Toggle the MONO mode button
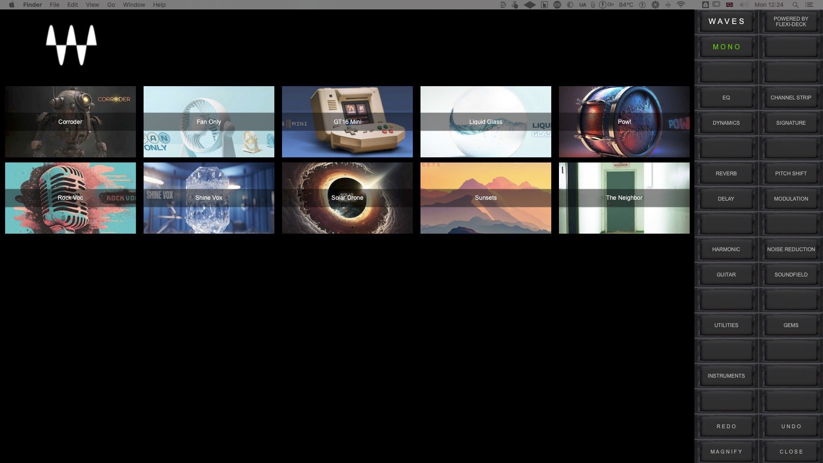The width and height of the screenshot is (823, 463). coord(726,47)
